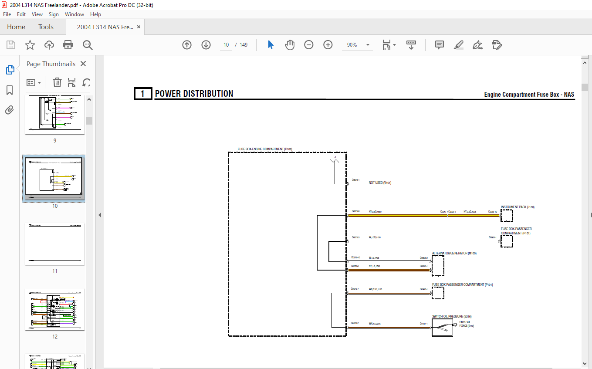Activate the Hand pan tool
This screenshot has width=592, height=369.
290,45
